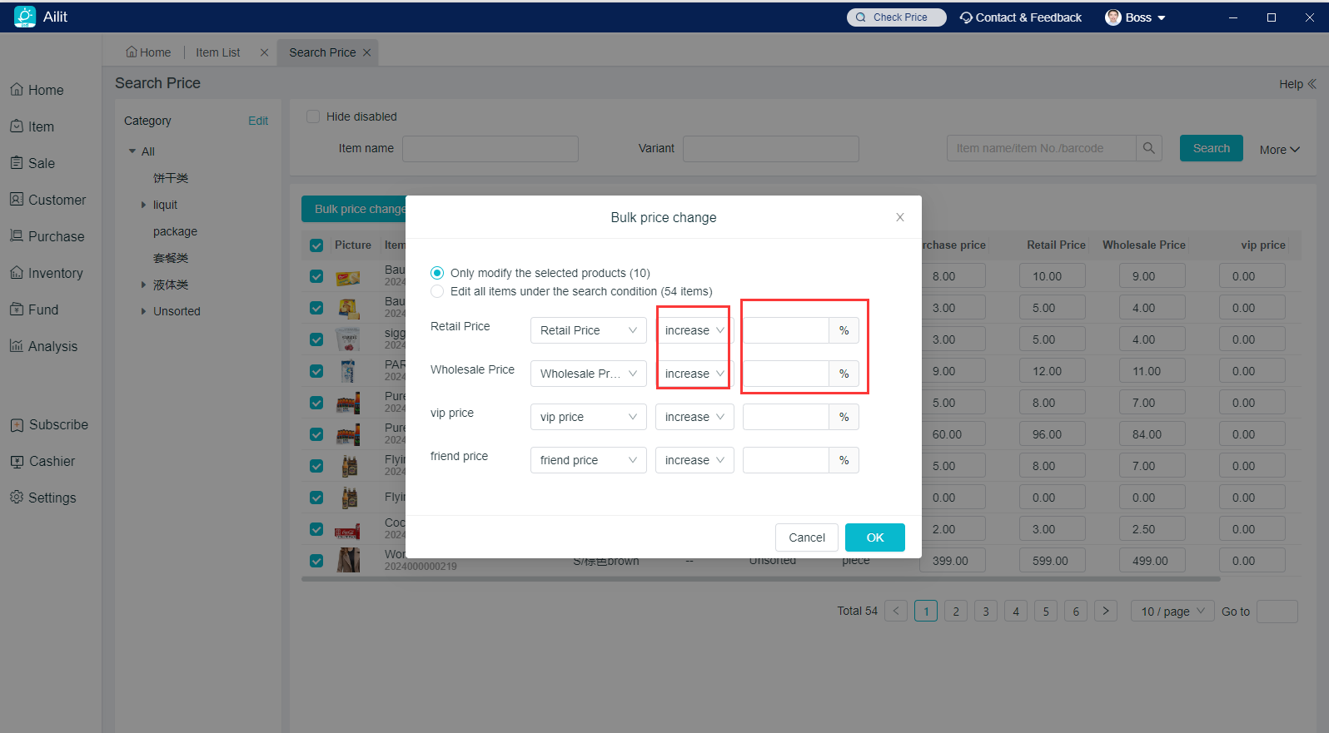Screen dimensions: 1329x733
Task: Click the Wholesale Price percentage input field
Action: 785,374
